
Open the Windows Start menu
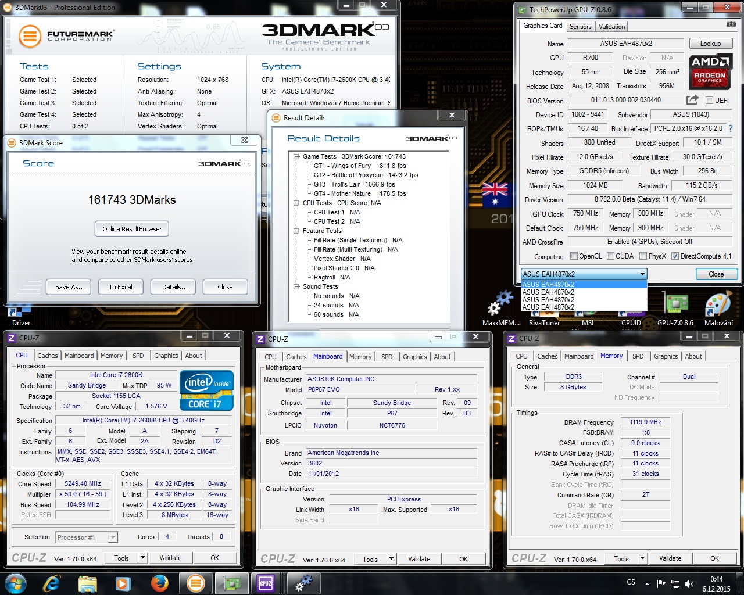pos(16,583)
